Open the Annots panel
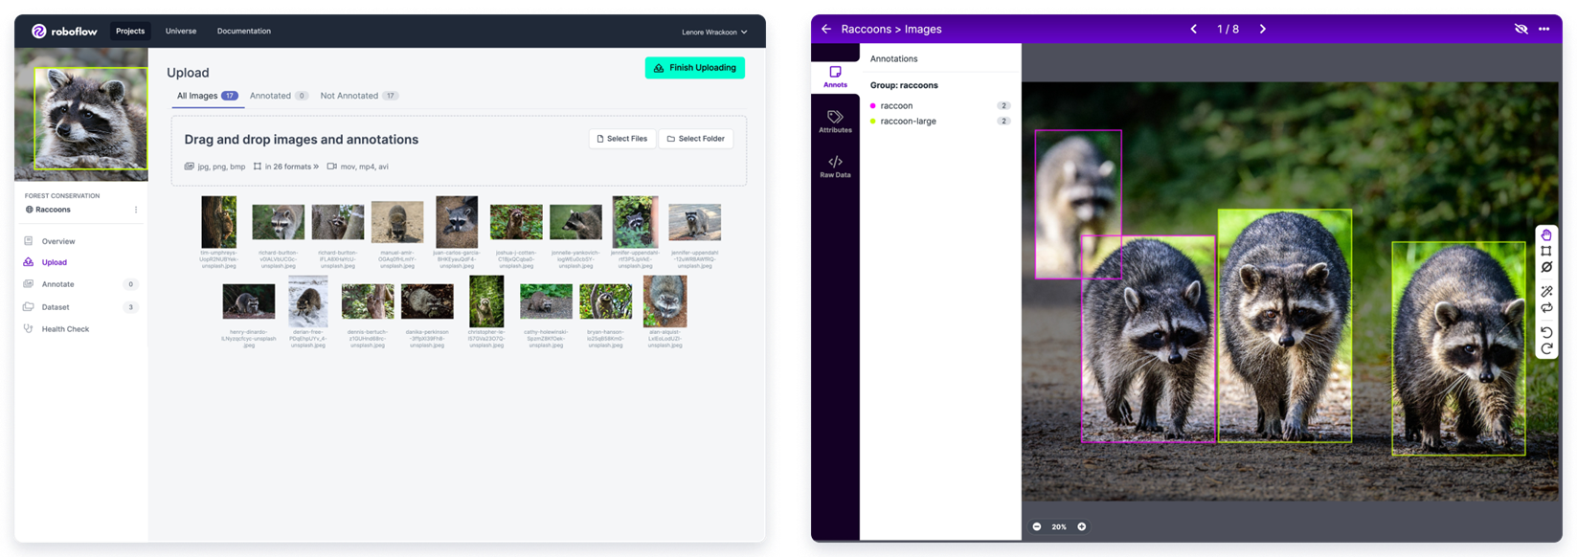1577x557 pixels. [x=835, y=77]
